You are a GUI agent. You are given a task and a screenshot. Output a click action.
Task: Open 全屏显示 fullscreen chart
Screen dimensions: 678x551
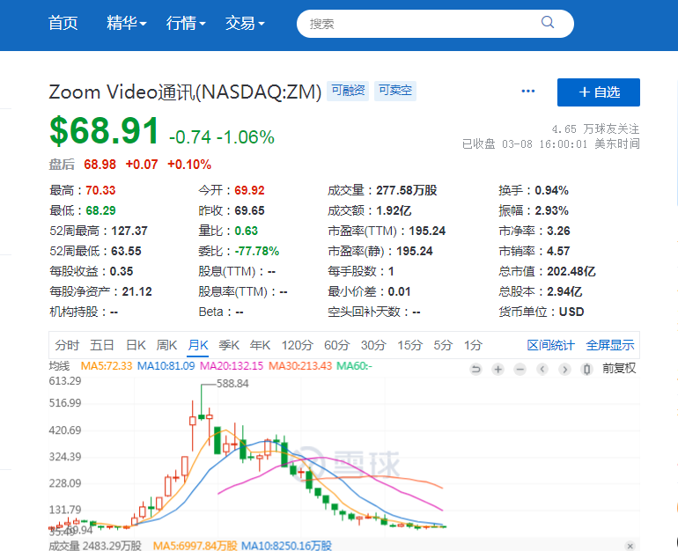pyautogui.click(x=610, y=345)
